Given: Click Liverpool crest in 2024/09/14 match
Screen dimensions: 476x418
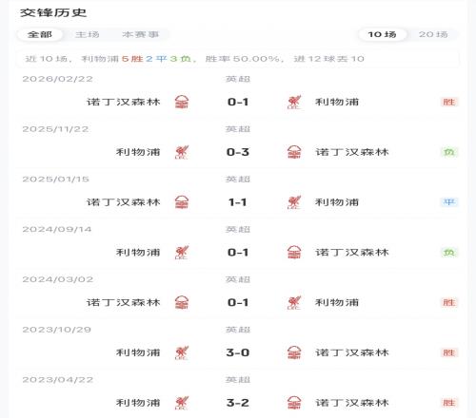Looking at the screenshot, I should pos(182,253).
